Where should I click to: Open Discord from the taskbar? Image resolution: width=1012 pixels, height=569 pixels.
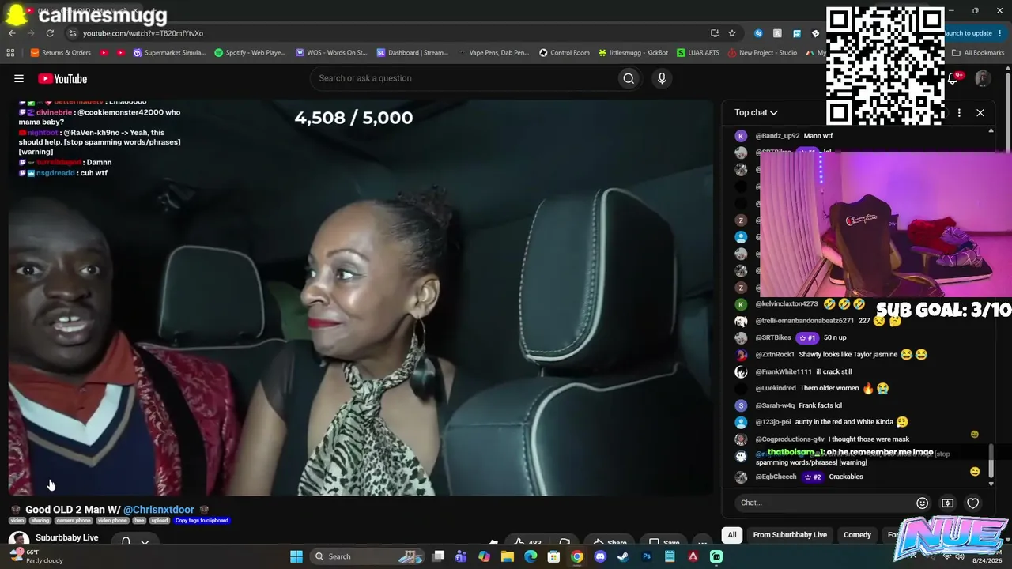click(x=600, y=556)
